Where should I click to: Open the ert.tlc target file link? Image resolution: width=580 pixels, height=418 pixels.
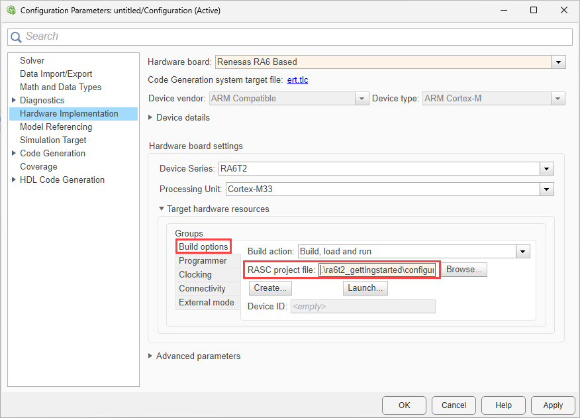(297, 80)
